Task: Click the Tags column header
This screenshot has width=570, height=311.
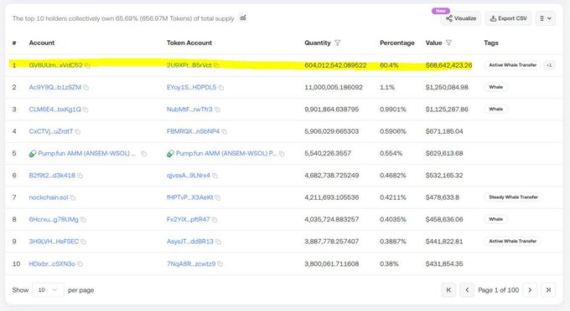Action: (491, 43)
